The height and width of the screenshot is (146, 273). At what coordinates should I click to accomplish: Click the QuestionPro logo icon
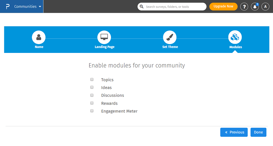tap(8, 6)
